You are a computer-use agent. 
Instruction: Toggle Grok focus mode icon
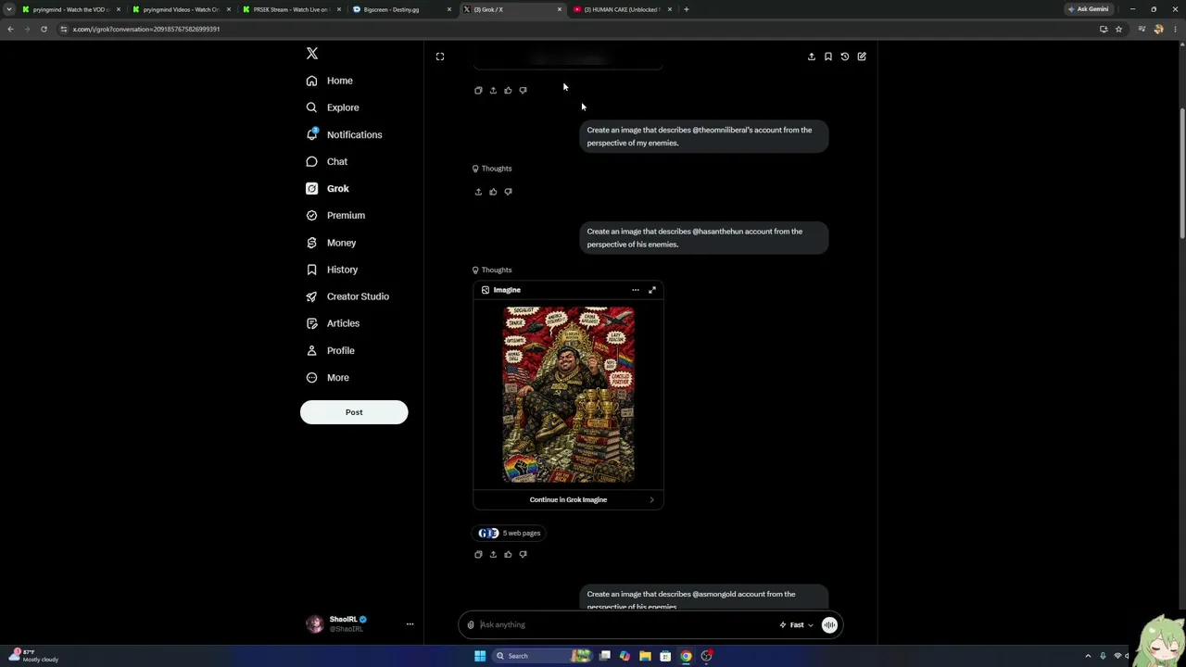click(440, 57)
